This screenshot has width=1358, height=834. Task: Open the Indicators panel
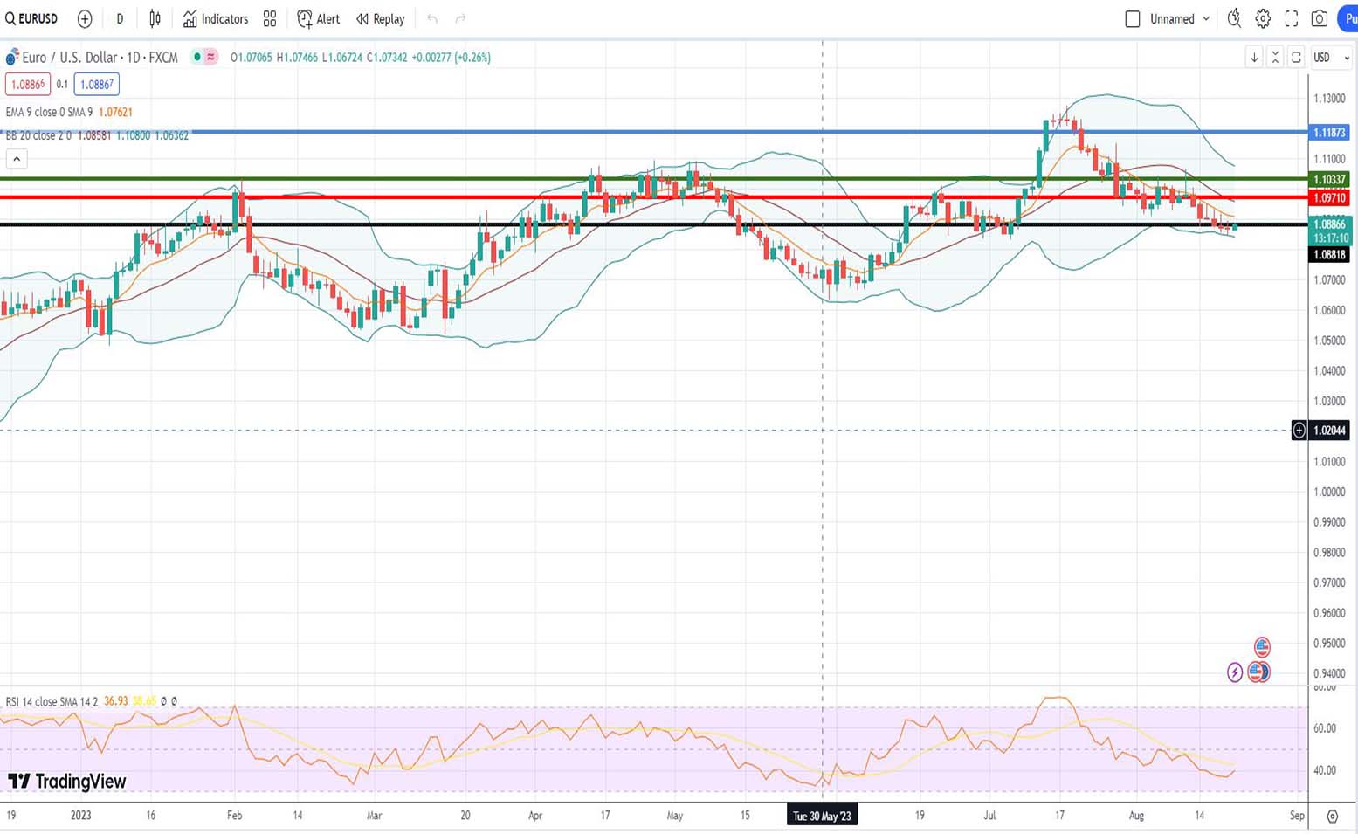coord(215,19)
